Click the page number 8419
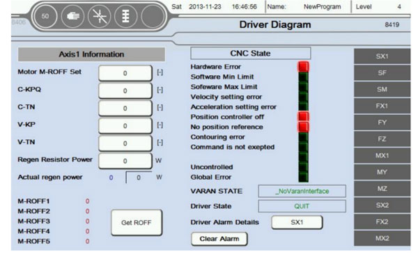Screen dimensions: 418x259 [392, 24]
